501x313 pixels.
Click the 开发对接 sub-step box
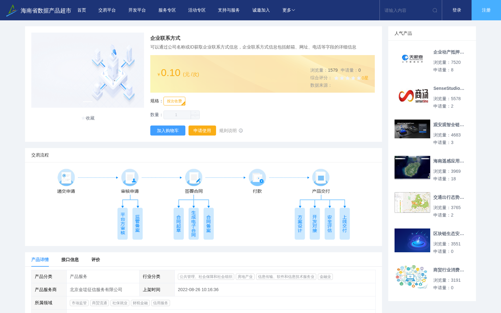(x=315, y=223)
